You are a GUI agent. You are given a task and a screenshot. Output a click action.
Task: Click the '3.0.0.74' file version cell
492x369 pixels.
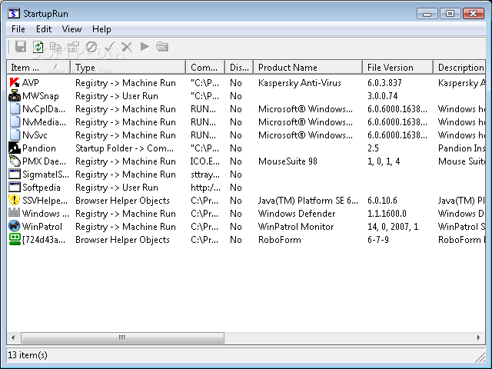383,95
